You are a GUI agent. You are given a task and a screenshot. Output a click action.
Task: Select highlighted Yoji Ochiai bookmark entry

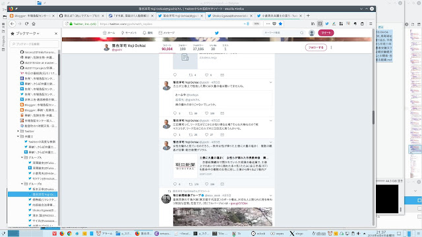pos(32,194)
